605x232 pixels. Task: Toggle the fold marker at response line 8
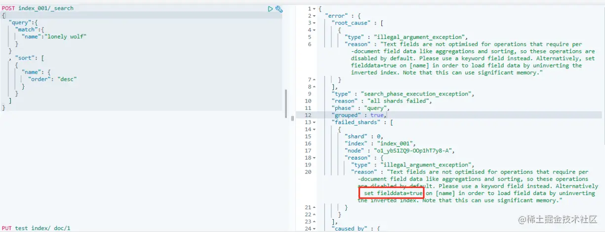[315, 87]
